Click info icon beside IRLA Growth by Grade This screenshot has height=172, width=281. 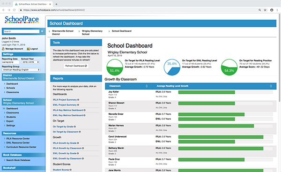coord(78,143)
